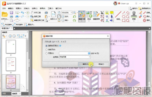Open the Document (文档(D)) menu
The image size is (152, 97).
(x=27, y=8)
